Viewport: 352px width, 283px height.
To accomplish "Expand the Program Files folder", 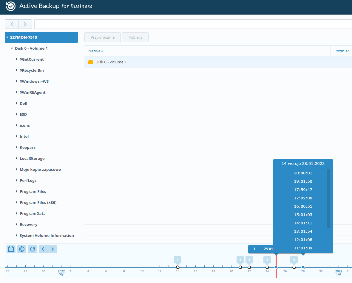I will [x=17, y=192].
